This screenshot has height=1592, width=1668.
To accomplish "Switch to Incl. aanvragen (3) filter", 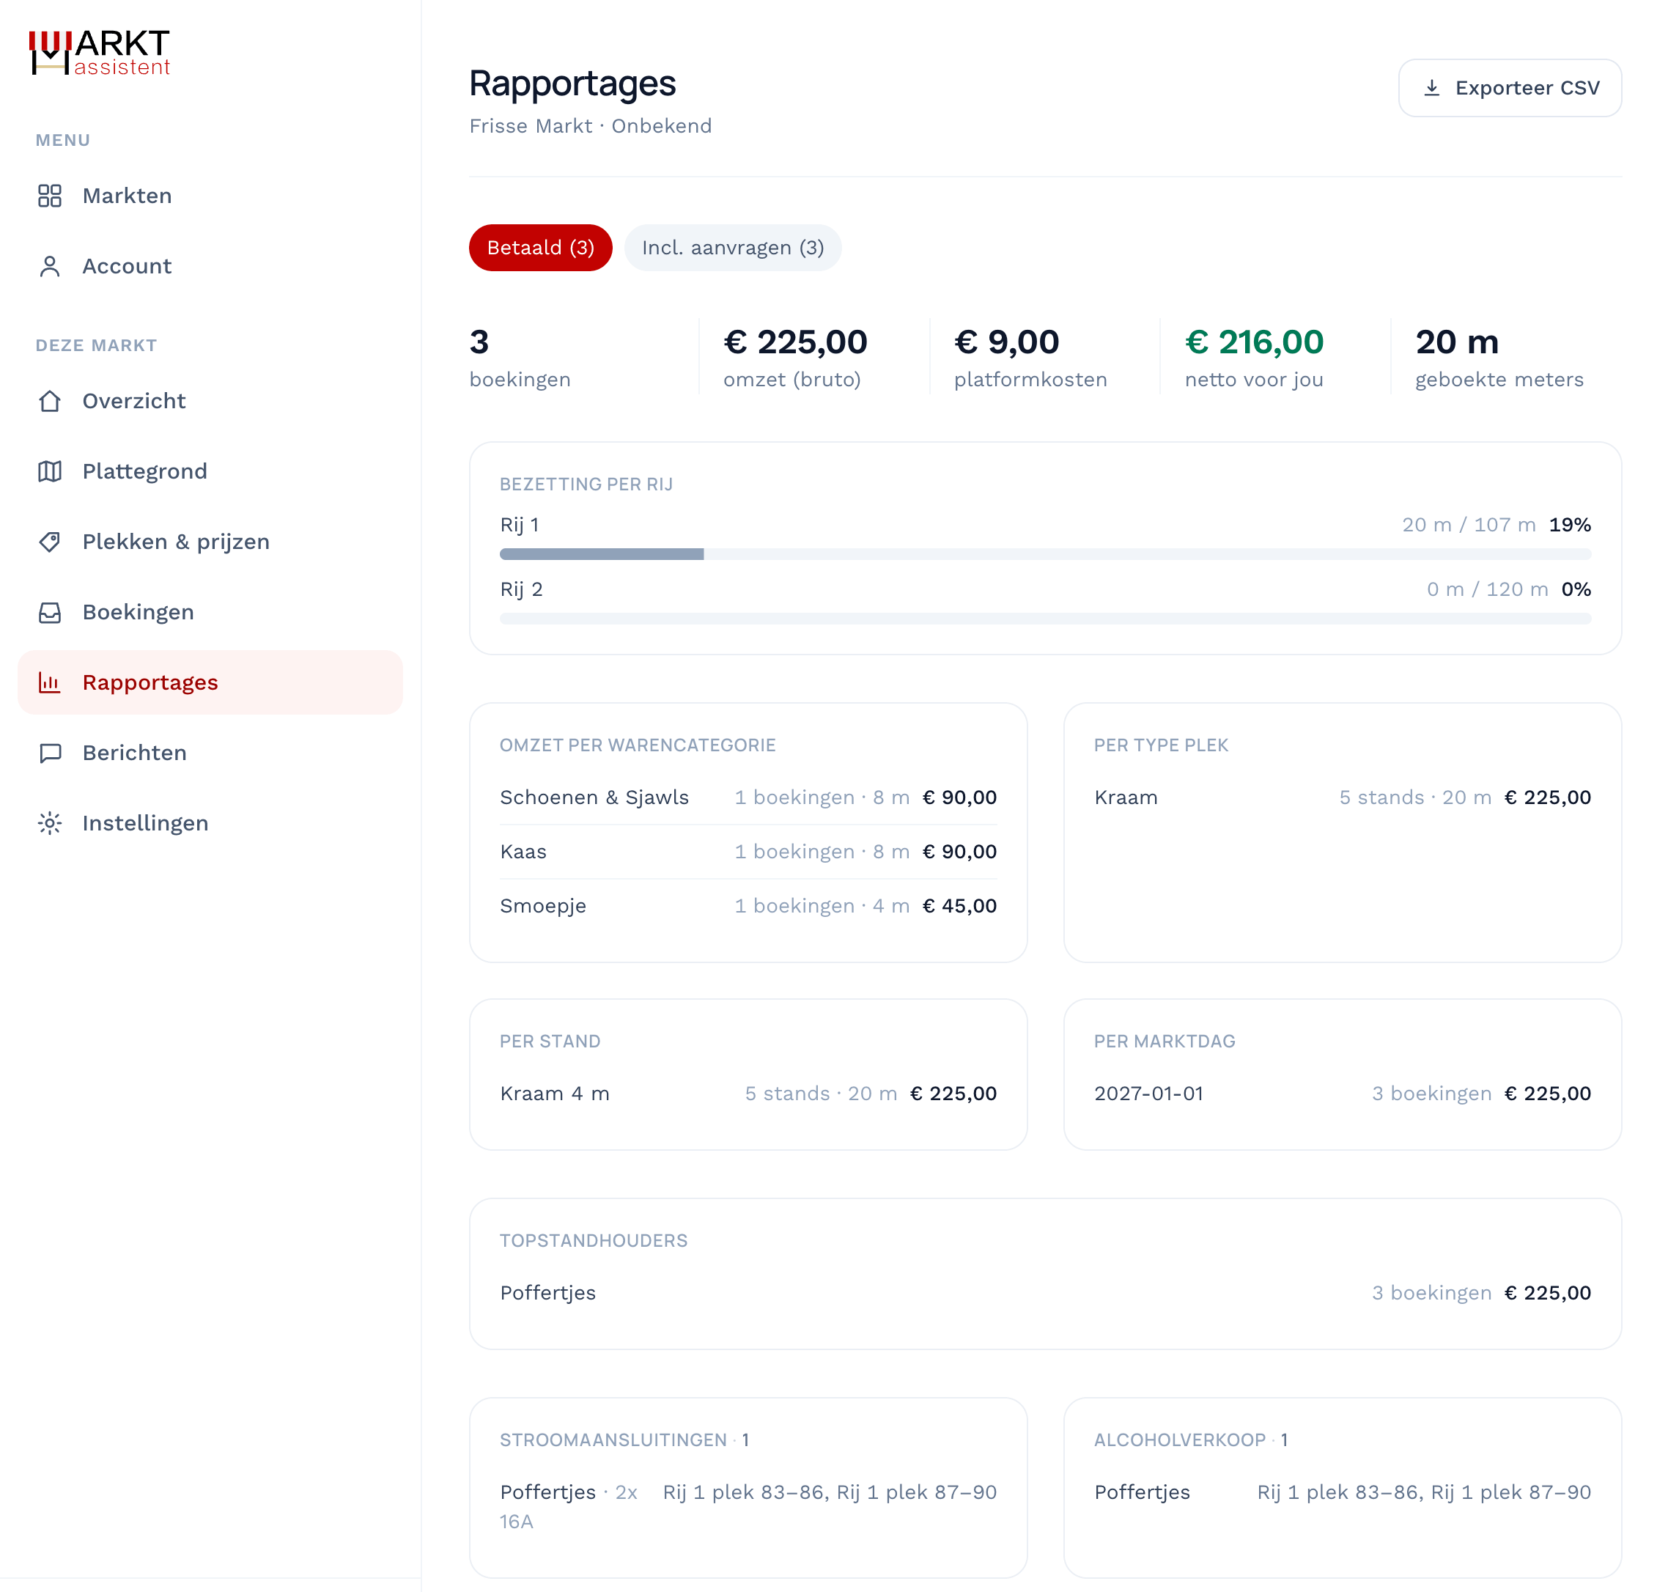I will point(733,248).
